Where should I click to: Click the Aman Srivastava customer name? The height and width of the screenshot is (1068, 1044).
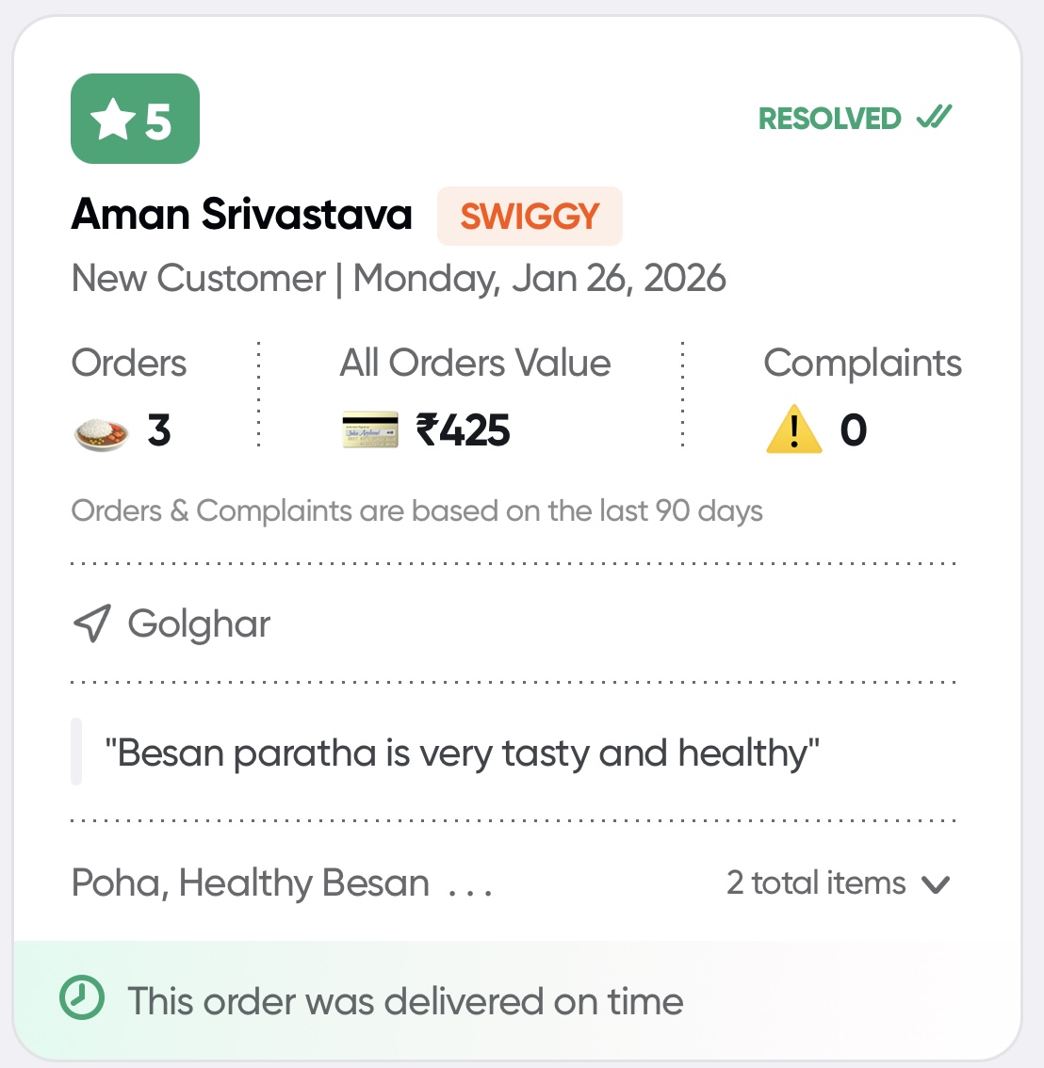(241, 215)
